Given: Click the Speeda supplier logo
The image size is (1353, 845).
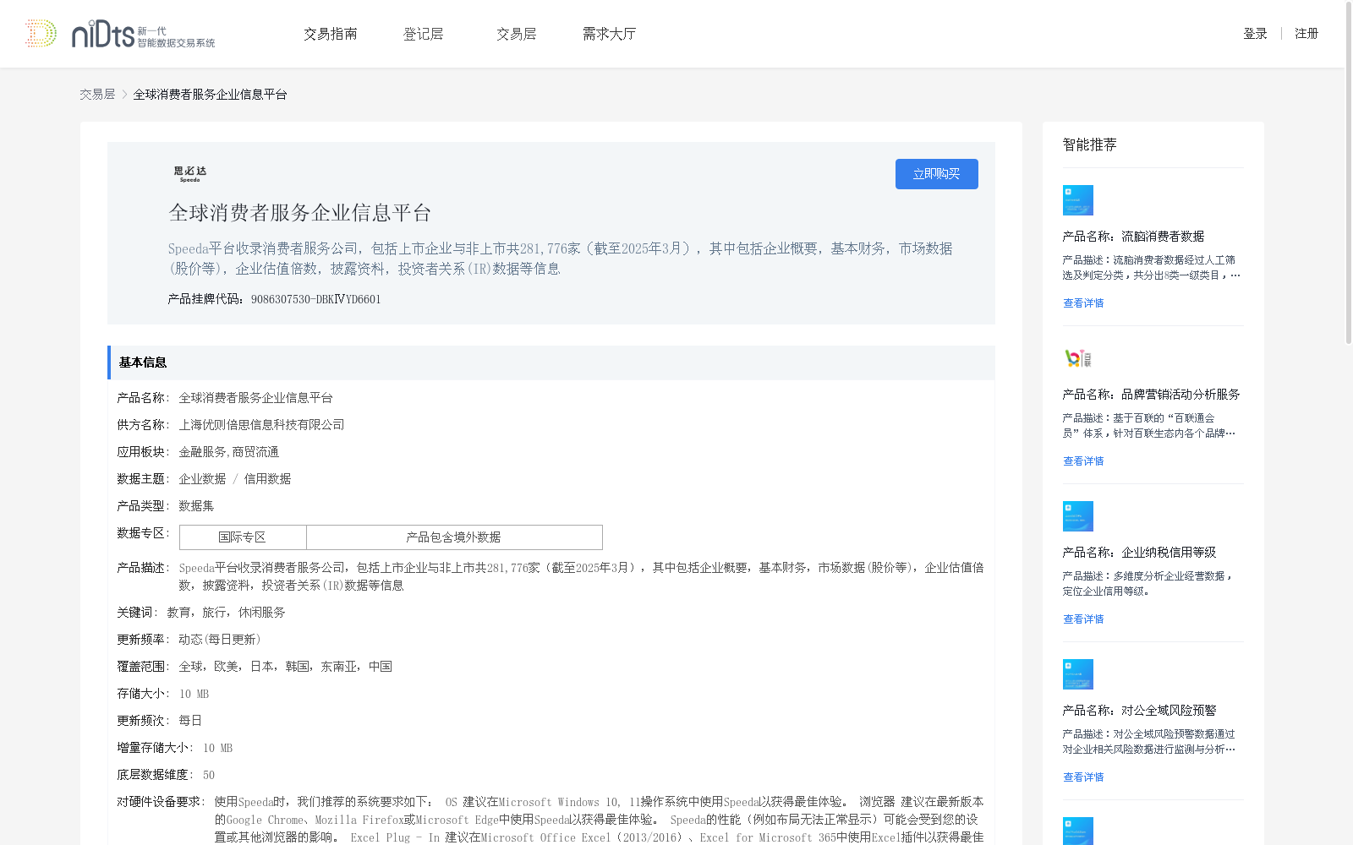Looking at the screenshot, I should [x=190, y=174].
